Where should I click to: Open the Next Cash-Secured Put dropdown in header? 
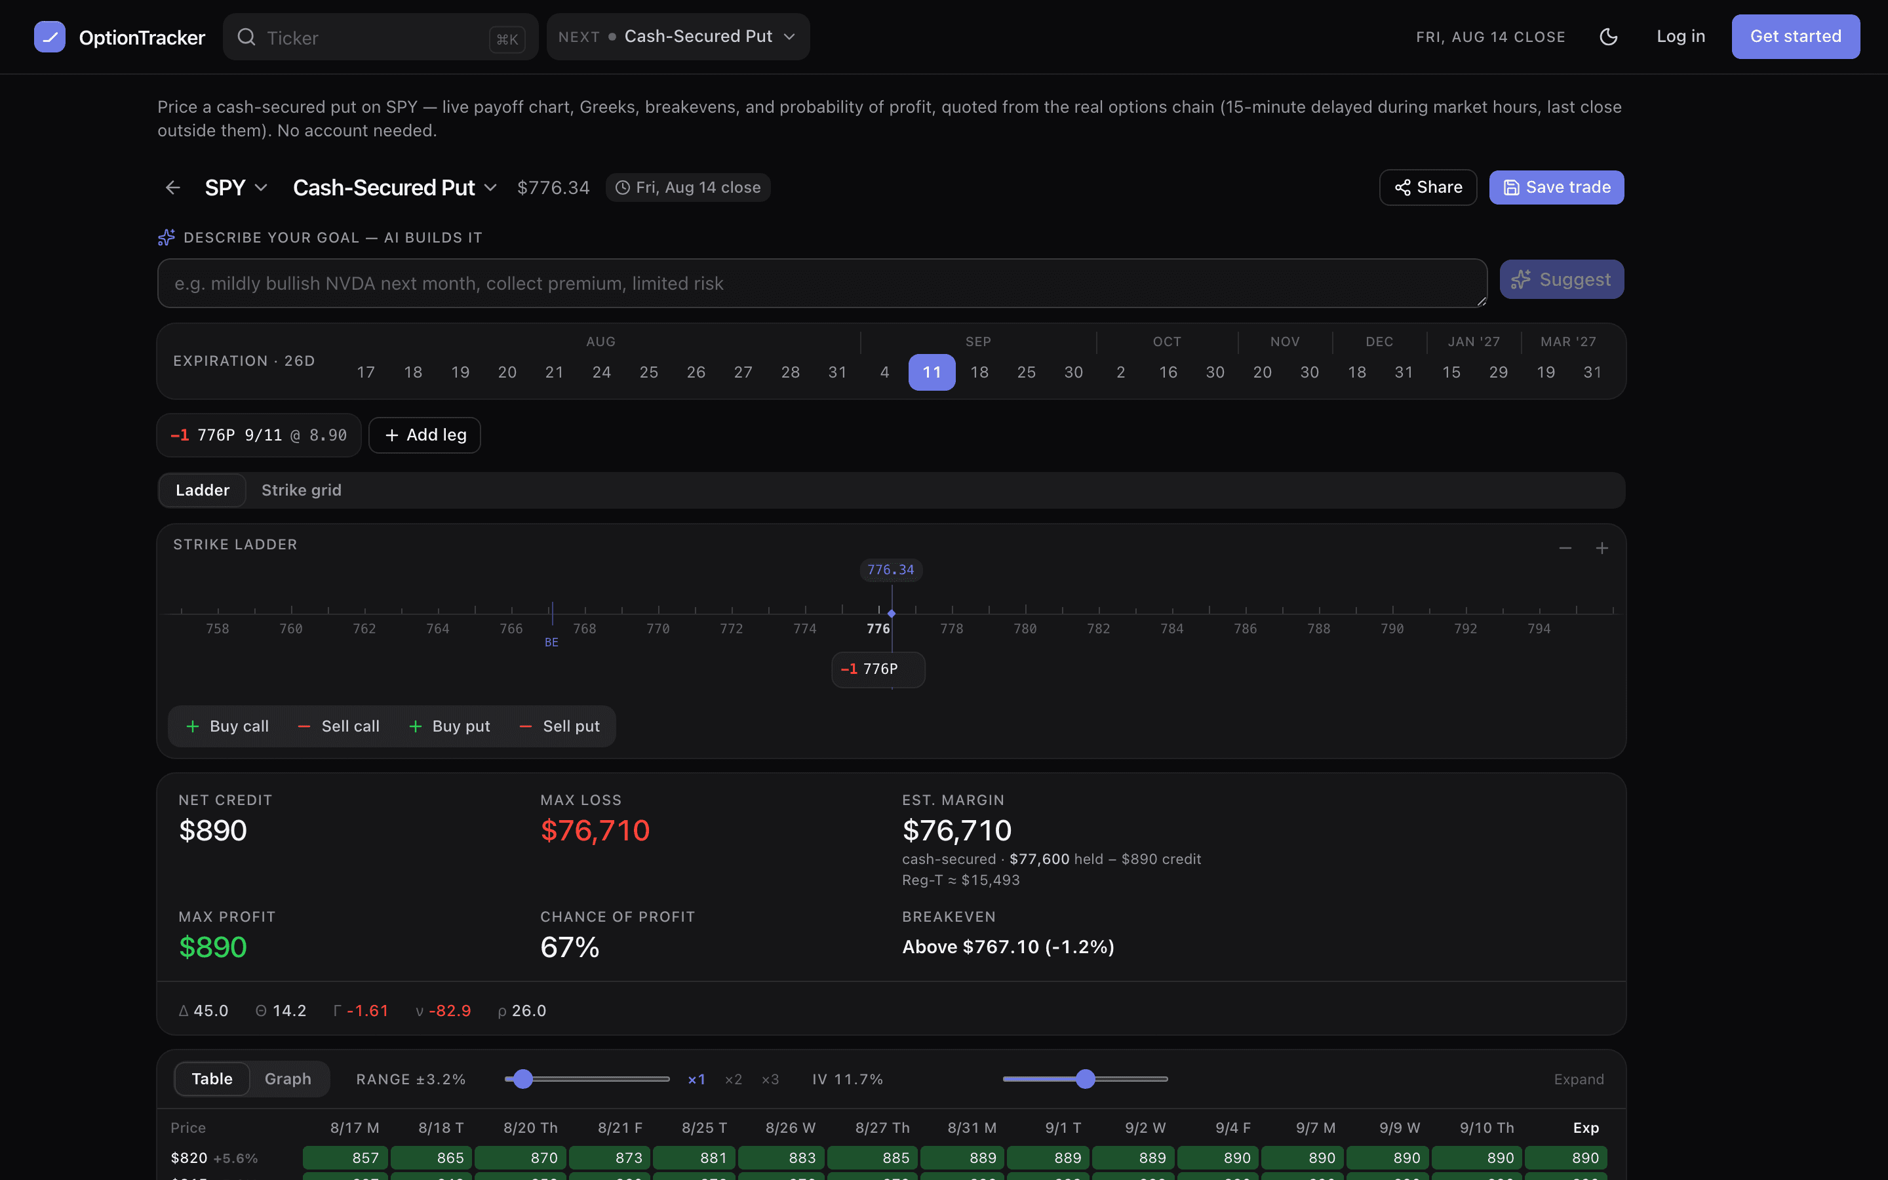(x=677, y=37)
